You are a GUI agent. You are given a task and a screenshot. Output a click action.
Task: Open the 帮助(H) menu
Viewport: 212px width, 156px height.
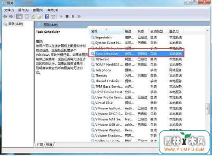[52, 10]
